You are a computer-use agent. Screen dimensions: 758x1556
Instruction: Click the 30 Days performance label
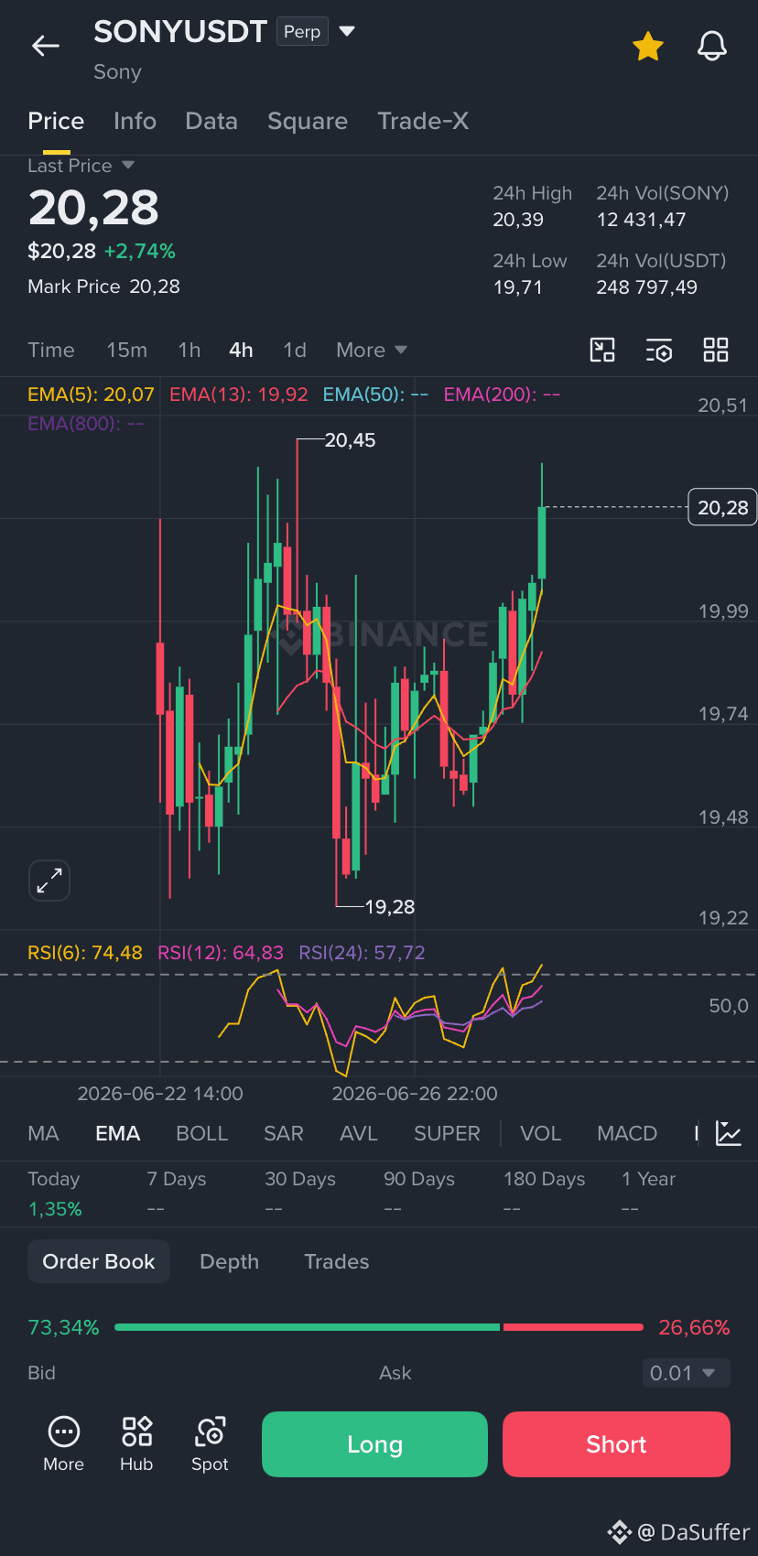tap(300, 1179)
